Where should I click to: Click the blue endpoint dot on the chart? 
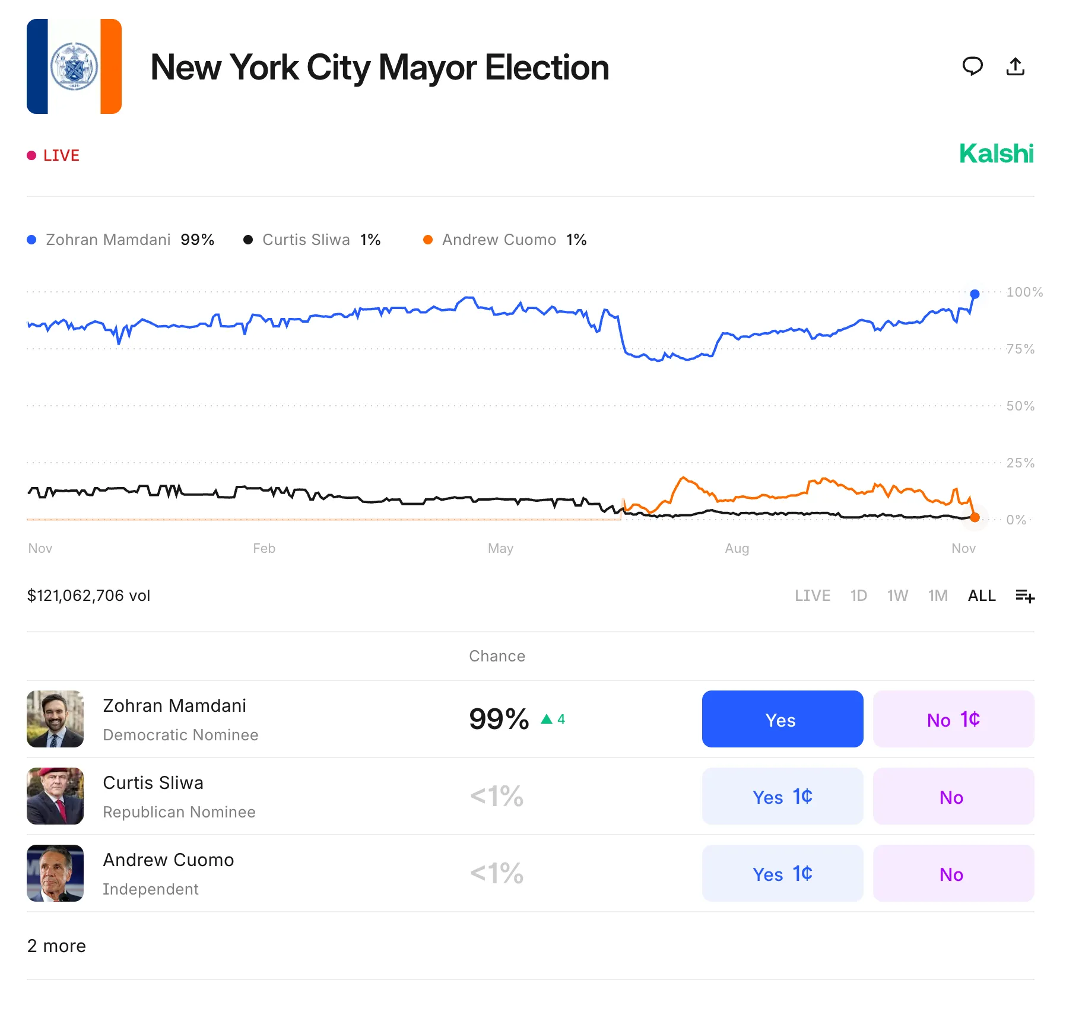[x=975, y=293]
